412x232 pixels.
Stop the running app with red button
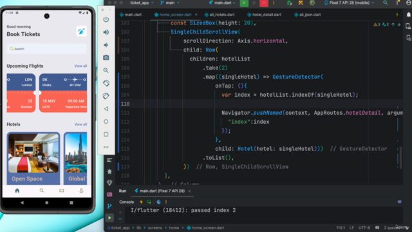coord(264,3)
